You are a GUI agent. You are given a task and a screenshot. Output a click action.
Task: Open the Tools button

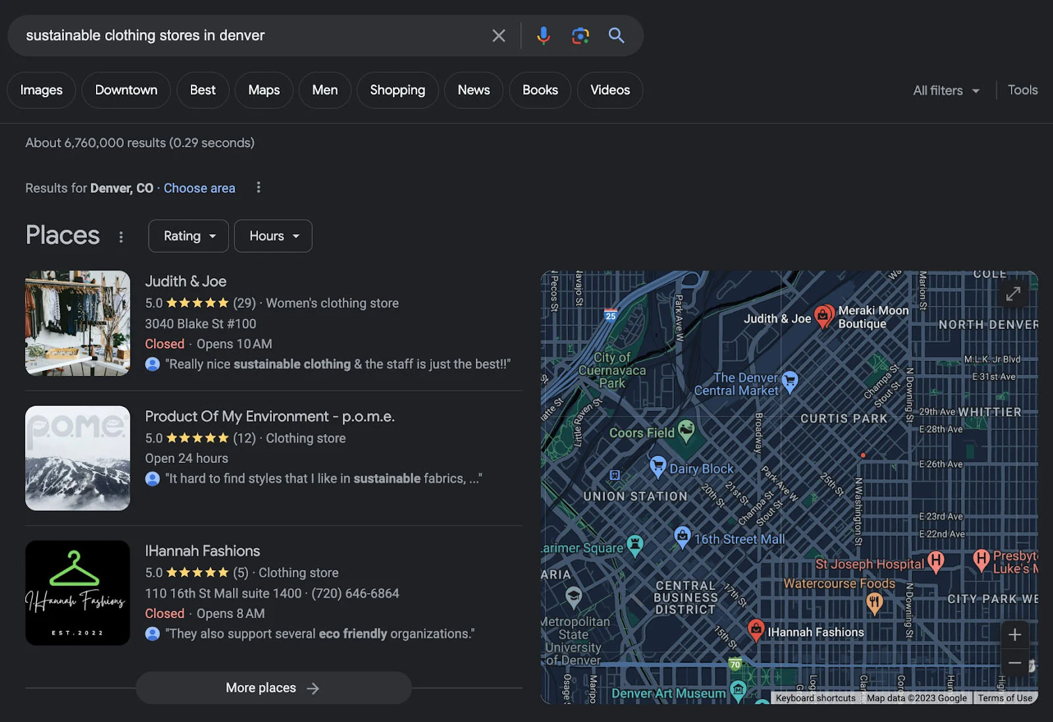1023,90
